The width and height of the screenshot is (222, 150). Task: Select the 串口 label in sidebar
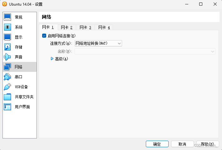[x=18, y=77]
